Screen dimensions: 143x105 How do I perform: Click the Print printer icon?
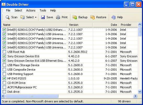[x=58, y=17]
